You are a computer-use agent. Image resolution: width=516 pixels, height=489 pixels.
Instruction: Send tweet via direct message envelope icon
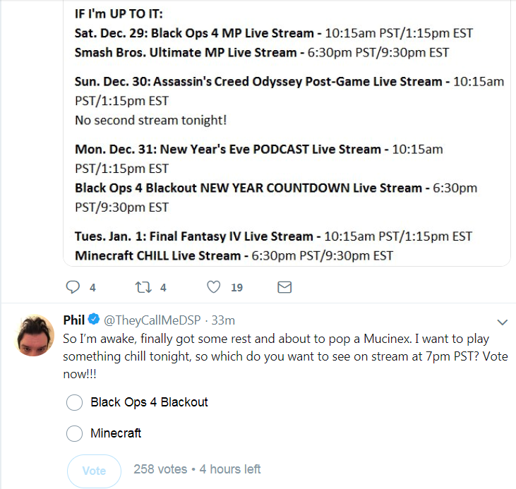pyautogui.click(x=284, y=287)
